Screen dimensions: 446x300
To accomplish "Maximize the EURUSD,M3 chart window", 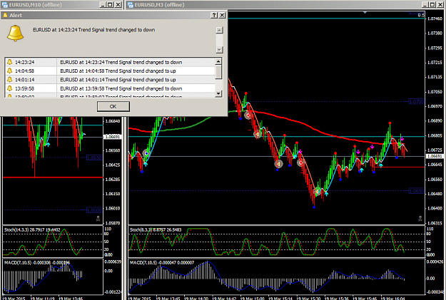I will [x=432, y=4].
